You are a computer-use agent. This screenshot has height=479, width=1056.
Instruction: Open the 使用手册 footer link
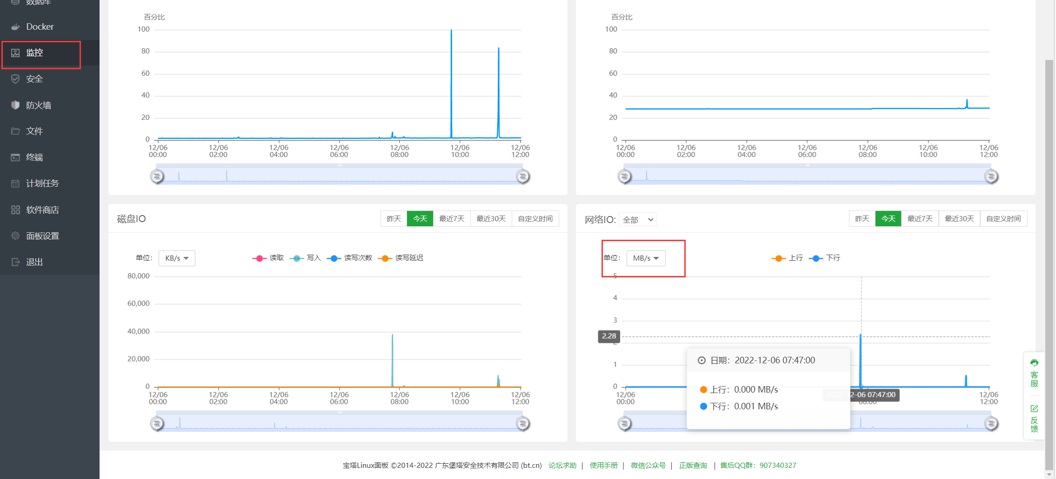pyautogui.click(x=603, y=465)
